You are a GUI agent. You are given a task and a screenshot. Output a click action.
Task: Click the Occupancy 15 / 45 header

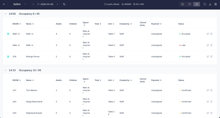30,70
